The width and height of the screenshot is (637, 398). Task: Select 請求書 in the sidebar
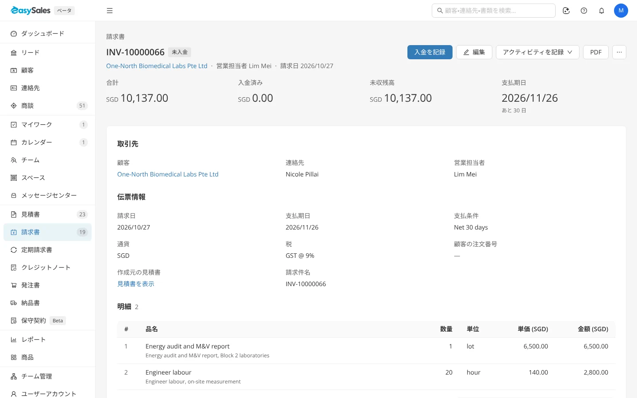(47, 232)
